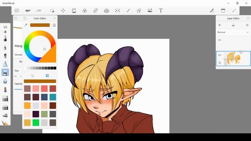
Task: Select the highlighted flat brush in palette
Action: [x=5, y=72]
